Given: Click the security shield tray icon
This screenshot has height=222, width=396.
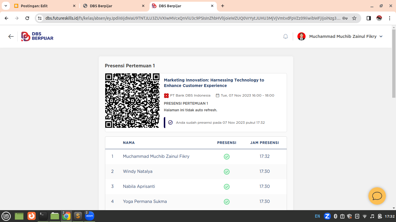Looking at the screenshot, I should coord(350,216).
